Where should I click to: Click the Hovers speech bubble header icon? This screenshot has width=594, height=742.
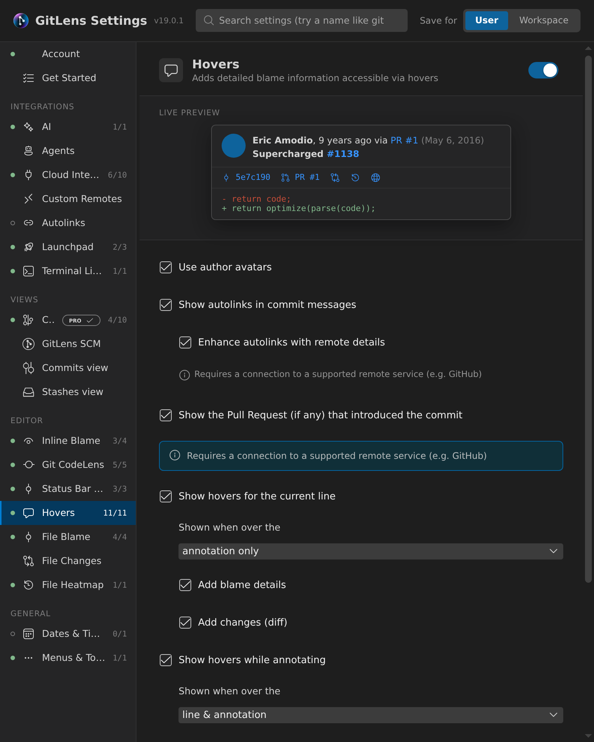point(171,70)
